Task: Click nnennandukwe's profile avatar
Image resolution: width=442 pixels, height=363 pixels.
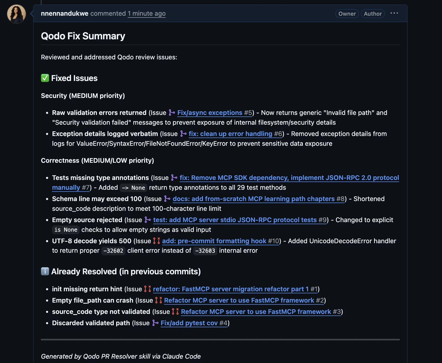Action: pos(16,14)
